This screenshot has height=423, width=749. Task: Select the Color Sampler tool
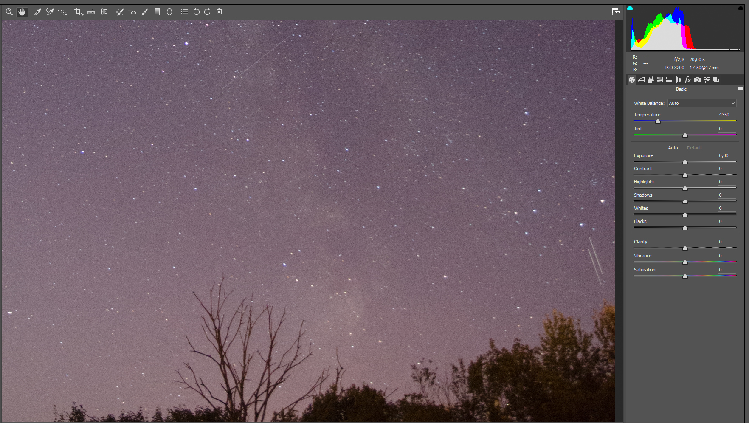50,12
